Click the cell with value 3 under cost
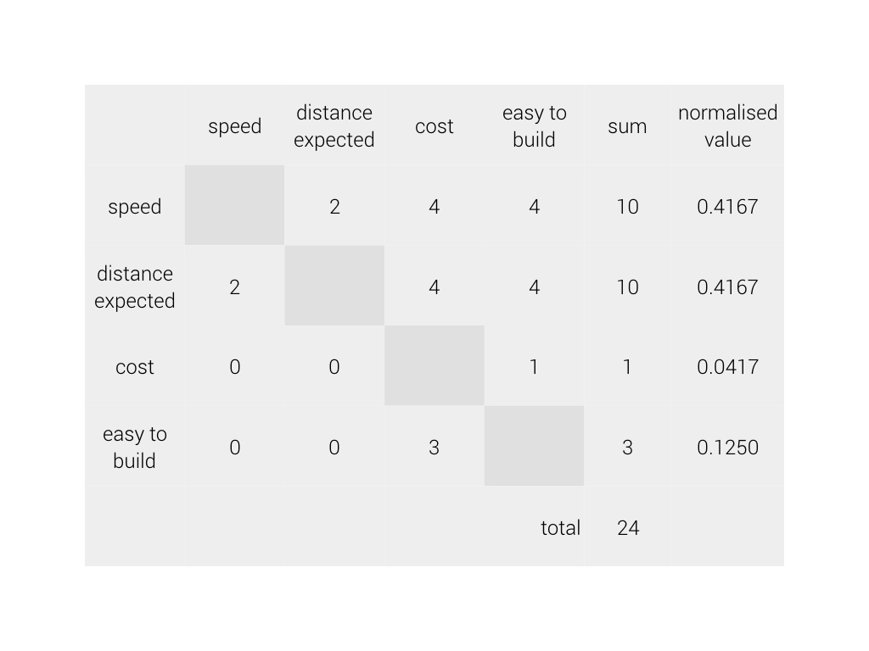Viewport: 869px width, 651px height. tap(434, 446)
